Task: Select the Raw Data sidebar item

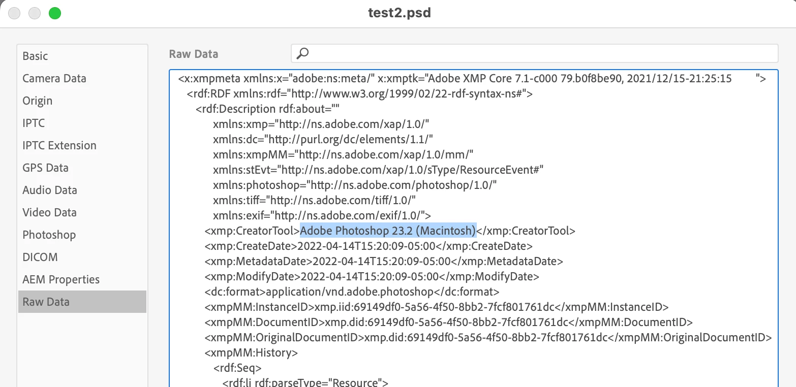Action: 82,302
